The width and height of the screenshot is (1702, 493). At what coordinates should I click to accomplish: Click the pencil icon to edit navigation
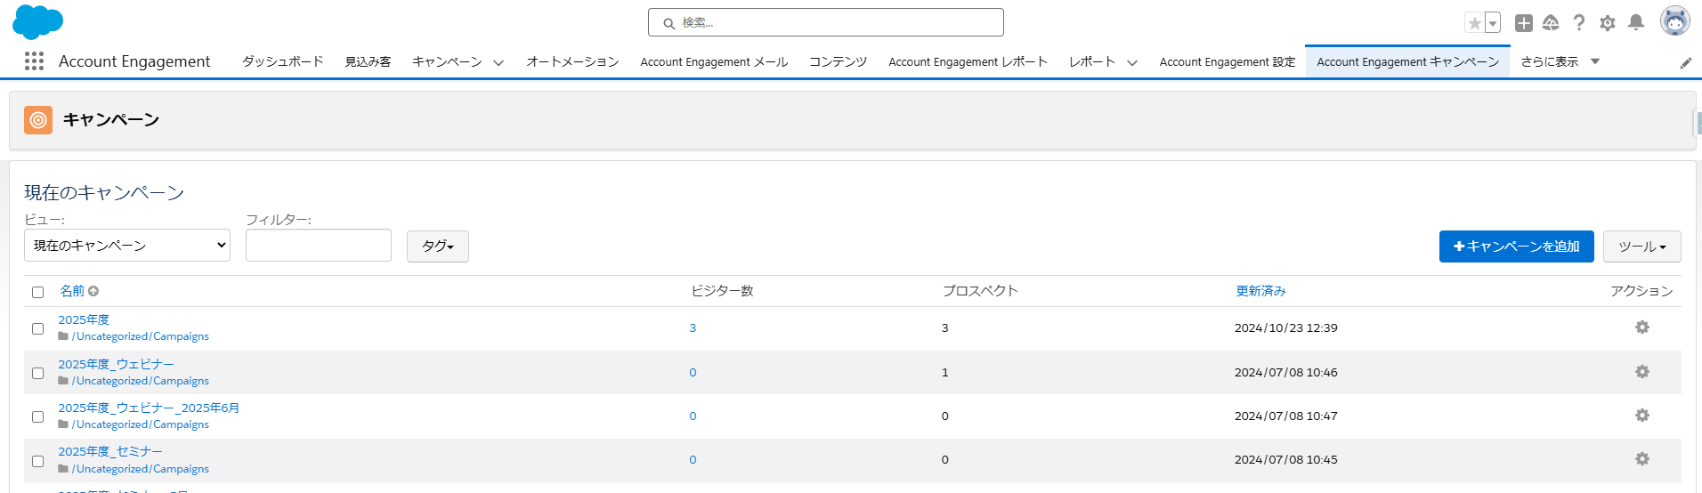point(1686,62)
